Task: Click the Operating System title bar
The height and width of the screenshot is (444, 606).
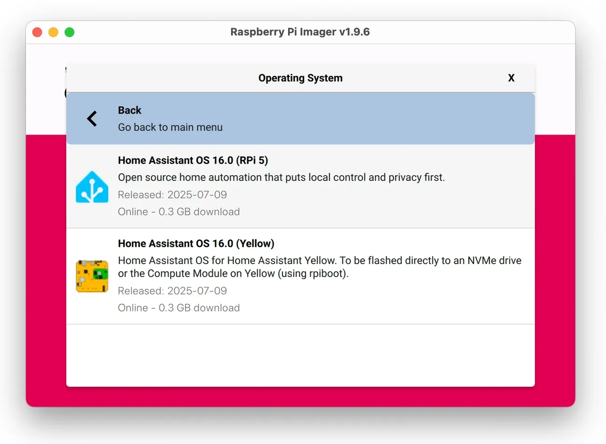Action: (x=301, y=78)
